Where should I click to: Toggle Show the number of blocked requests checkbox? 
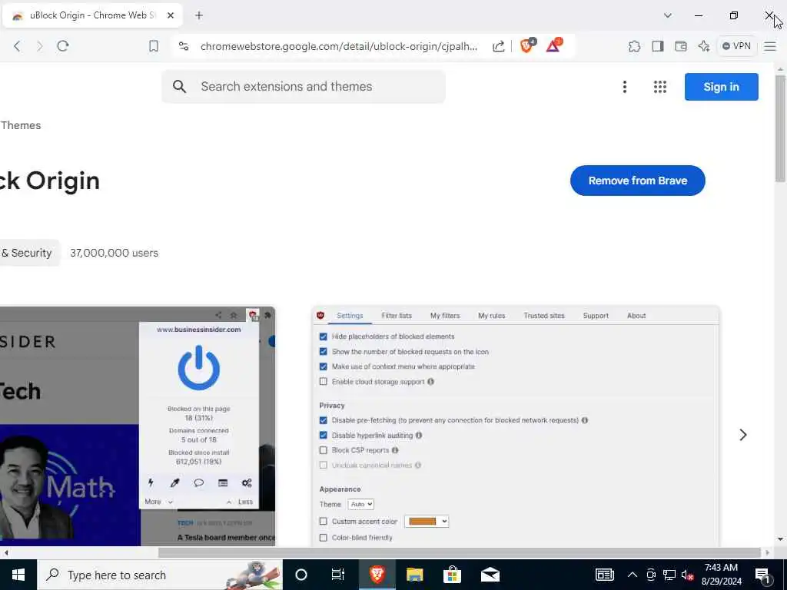tap(324, 352)
